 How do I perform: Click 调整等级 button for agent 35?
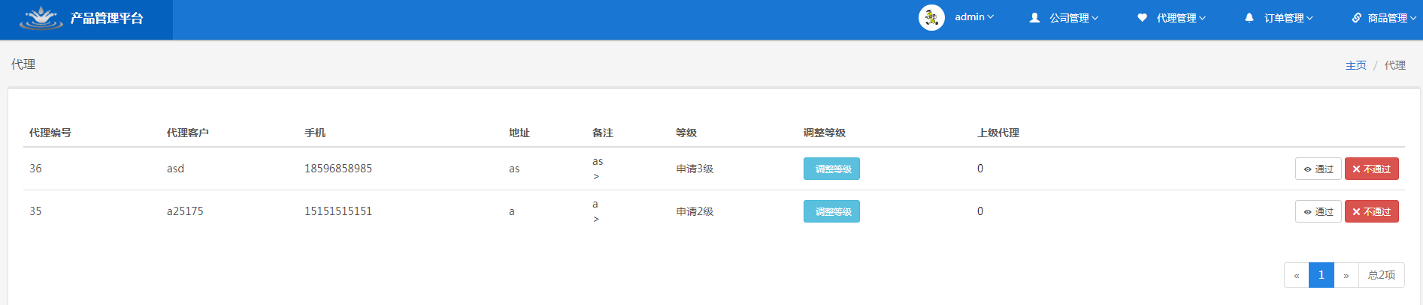click(831, 211)
